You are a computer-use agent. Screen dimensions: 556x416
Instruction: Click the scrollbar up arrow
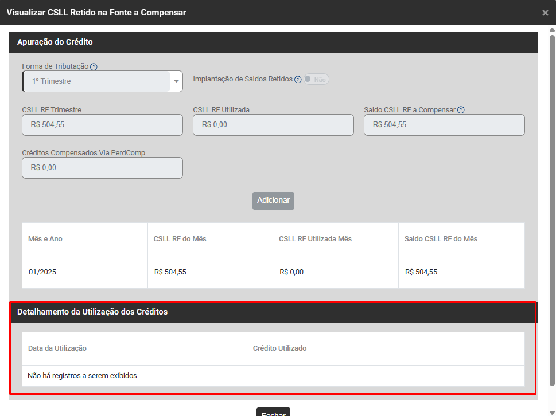point(552,30)
